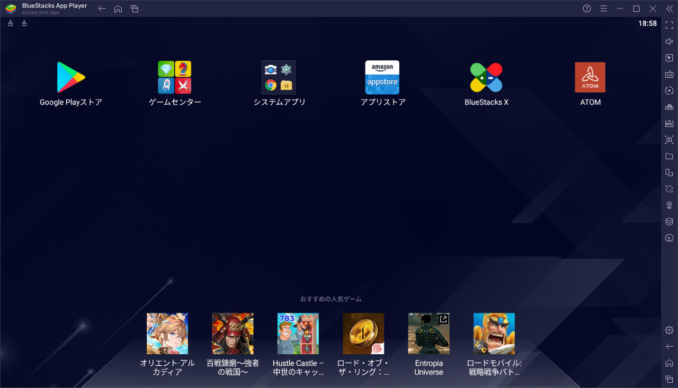Open the システムアプリ folder

(x=279, y=78)
